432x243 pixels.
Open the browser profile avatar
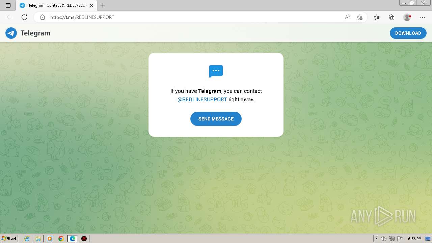[x=407, y=17]
